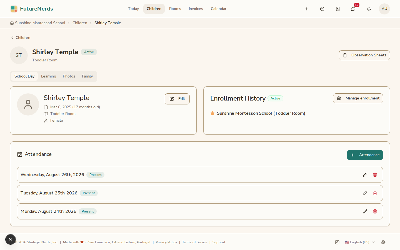This screenshot has height=250, width=400.
Task: Click the ST avatar circle
Action: click(19, 55)
